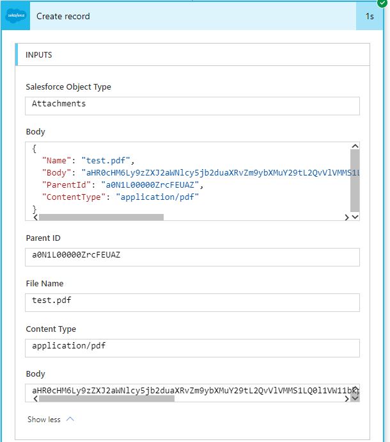Viewport: 390px width, 442px height.
Task: Click the green success checkmark icon
Action: [382, 3]
